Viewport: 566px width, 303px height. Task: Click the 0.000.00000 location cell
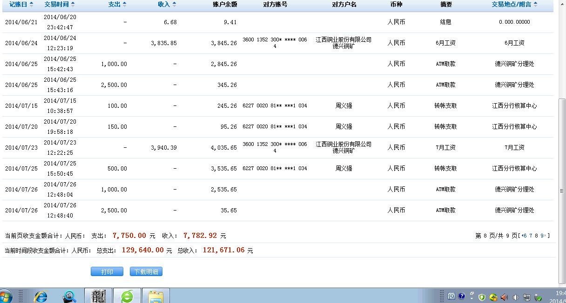click(514, 22)
